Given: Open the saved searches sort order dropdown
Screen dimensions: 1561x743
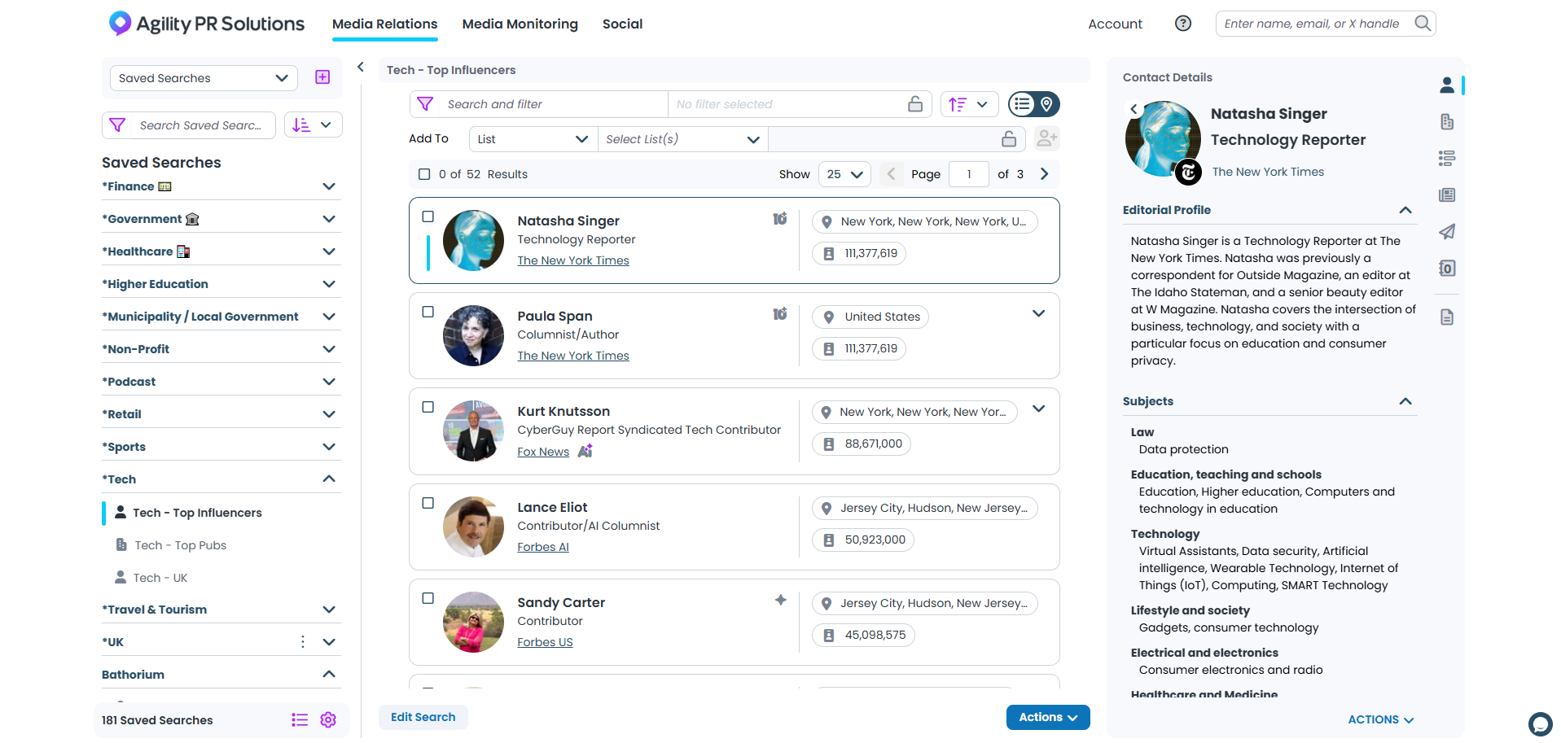Looking at the screenshot, I should [x=313, y=125].
